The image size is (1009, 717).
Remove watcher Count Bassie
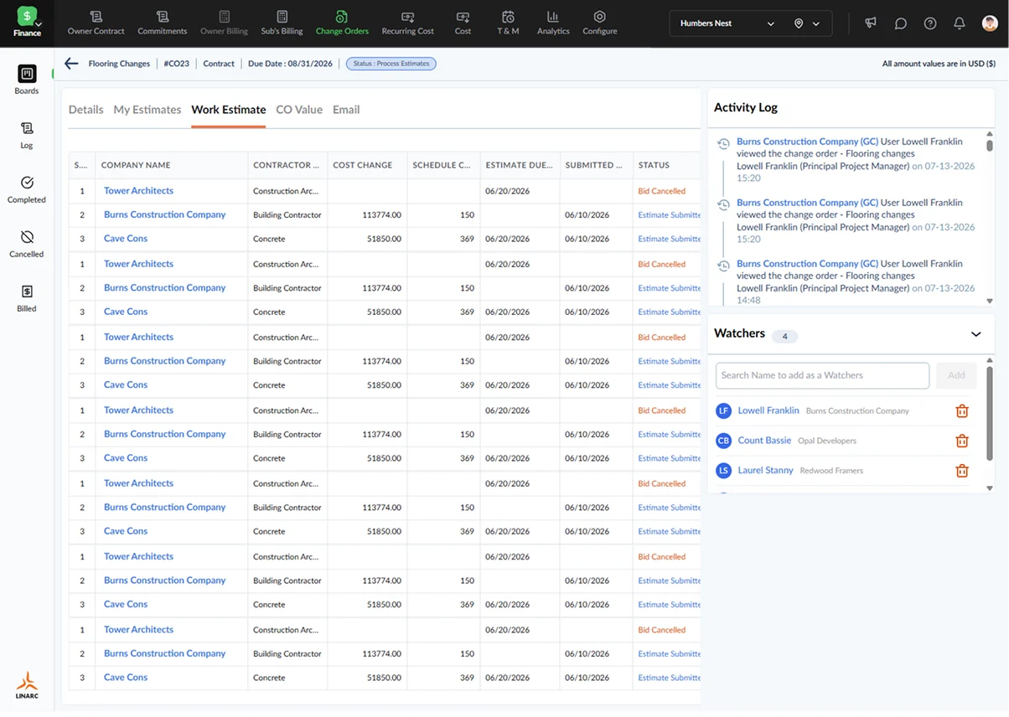tap(962, 441)
